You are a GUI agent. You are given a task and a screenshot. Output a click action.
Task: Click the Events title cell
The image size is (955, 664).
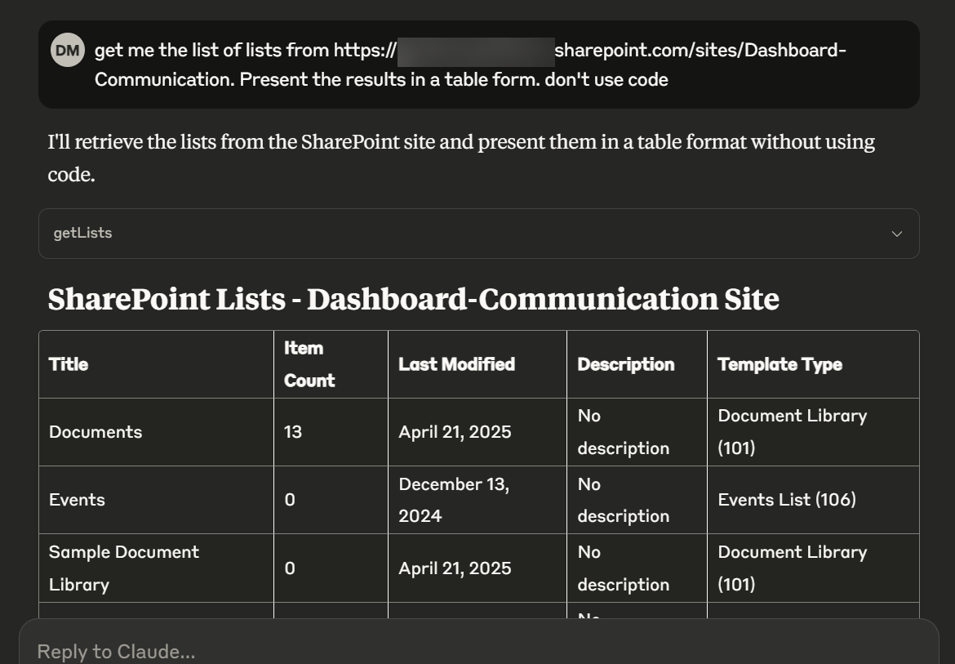[77, 500]
